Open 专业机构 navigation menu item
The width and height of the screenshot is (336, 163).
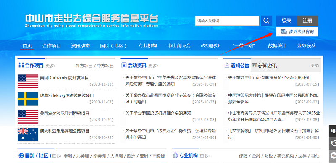[x=148, y=46]
